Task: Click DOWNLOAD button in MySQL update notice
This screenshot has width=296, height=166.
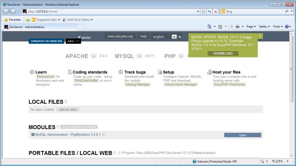Action: coord(223,53)
